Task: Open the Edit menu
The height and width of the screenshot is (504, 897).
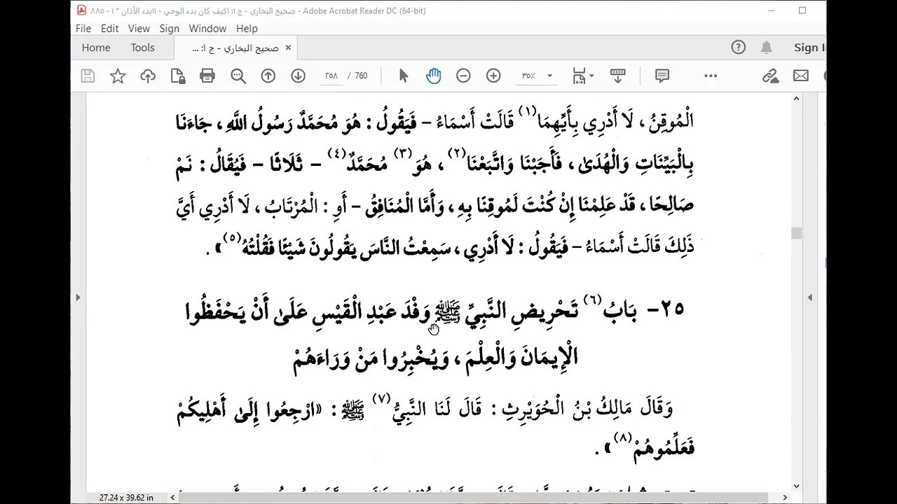Action: point(109,29)
